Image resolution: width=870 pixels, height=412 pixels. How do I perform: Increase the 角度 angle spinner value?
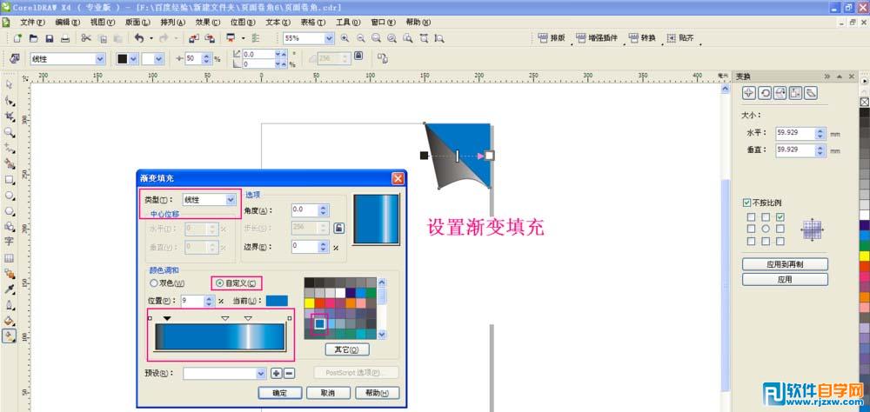[324, 208]
